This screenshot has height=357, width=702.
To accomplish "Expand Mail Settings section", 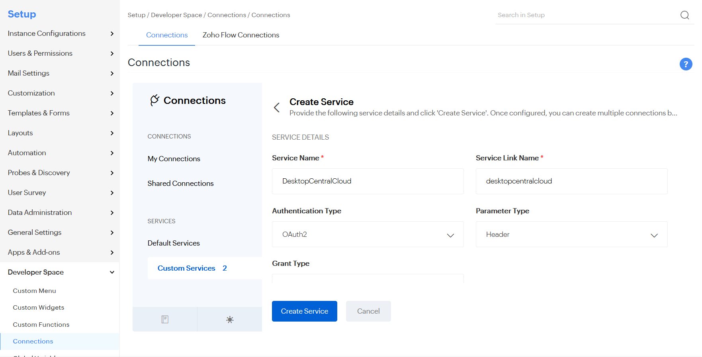I will [x=60, y=73].
